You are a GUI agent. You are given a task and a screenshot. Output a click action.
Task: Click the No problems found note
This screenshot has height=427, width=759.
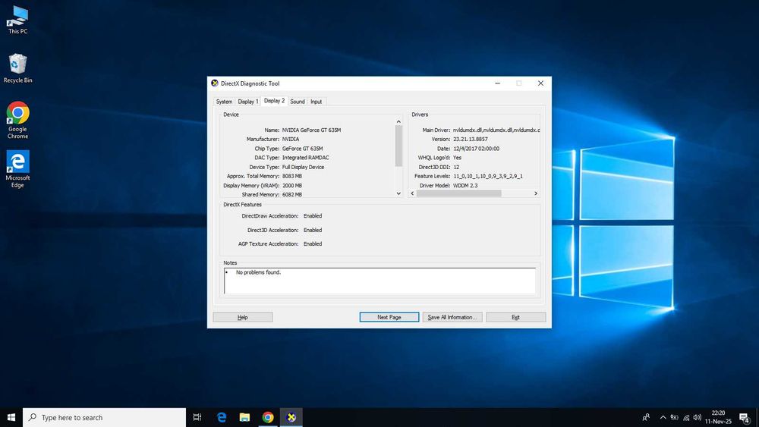pyautogui.click(x=258, y=272)
